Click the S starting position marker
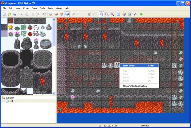 pos(175,66)
